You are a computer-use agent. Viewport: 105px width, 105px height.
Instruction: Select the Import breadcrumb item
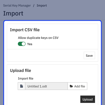pyautogui.click(x=42, y=6)
